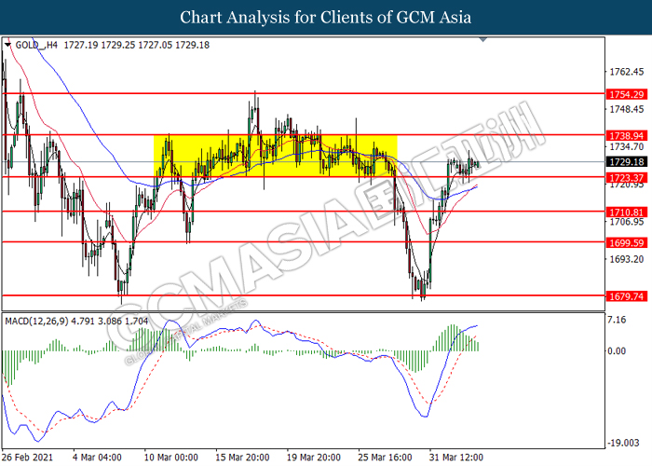Click the 15 Mar 20:00 time label
The height and width of the screenshot is (466, 652).
point(242,458)
